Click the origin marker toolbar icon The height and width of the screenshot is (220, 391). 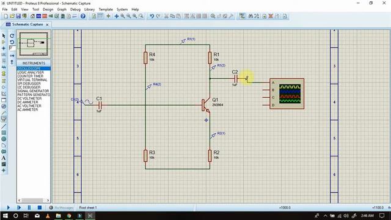(108, 16)
